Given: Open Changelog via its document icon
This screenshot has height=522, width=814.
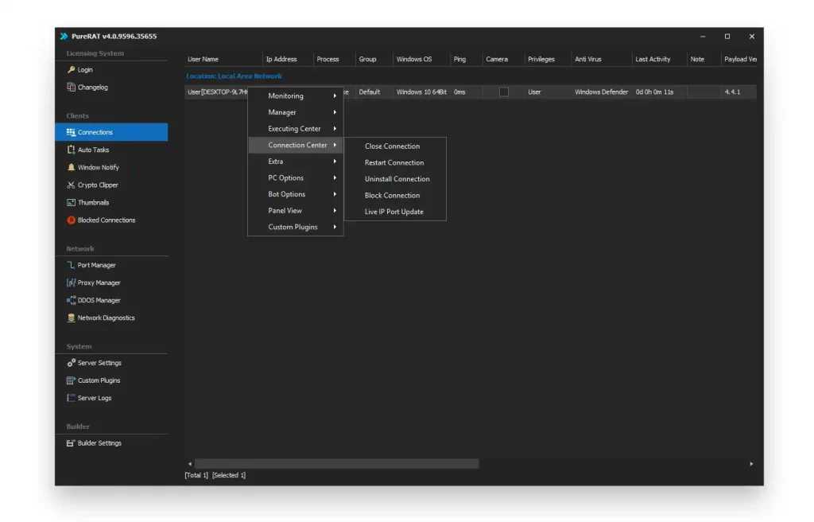Looking at the screenshot, I should point(71,88).
